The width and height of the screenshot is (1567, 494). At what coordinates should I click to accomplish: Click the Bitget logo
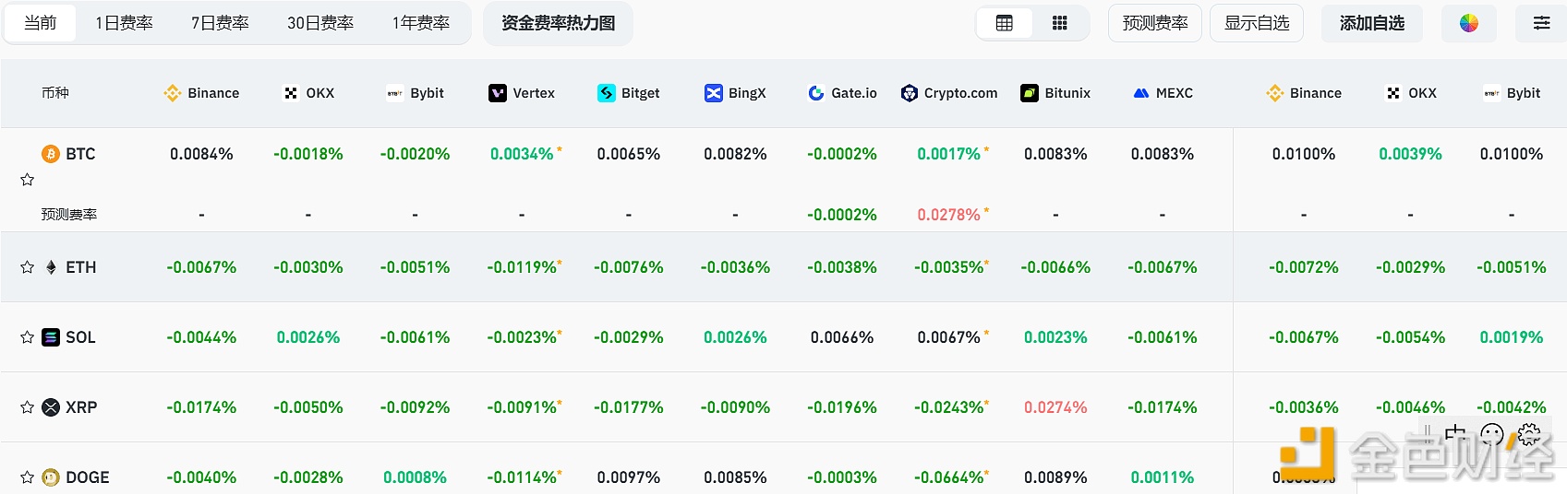coord(607,93)
